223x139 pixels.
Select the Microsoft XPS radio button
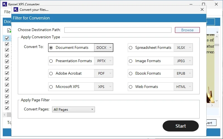tap(51, 87)
